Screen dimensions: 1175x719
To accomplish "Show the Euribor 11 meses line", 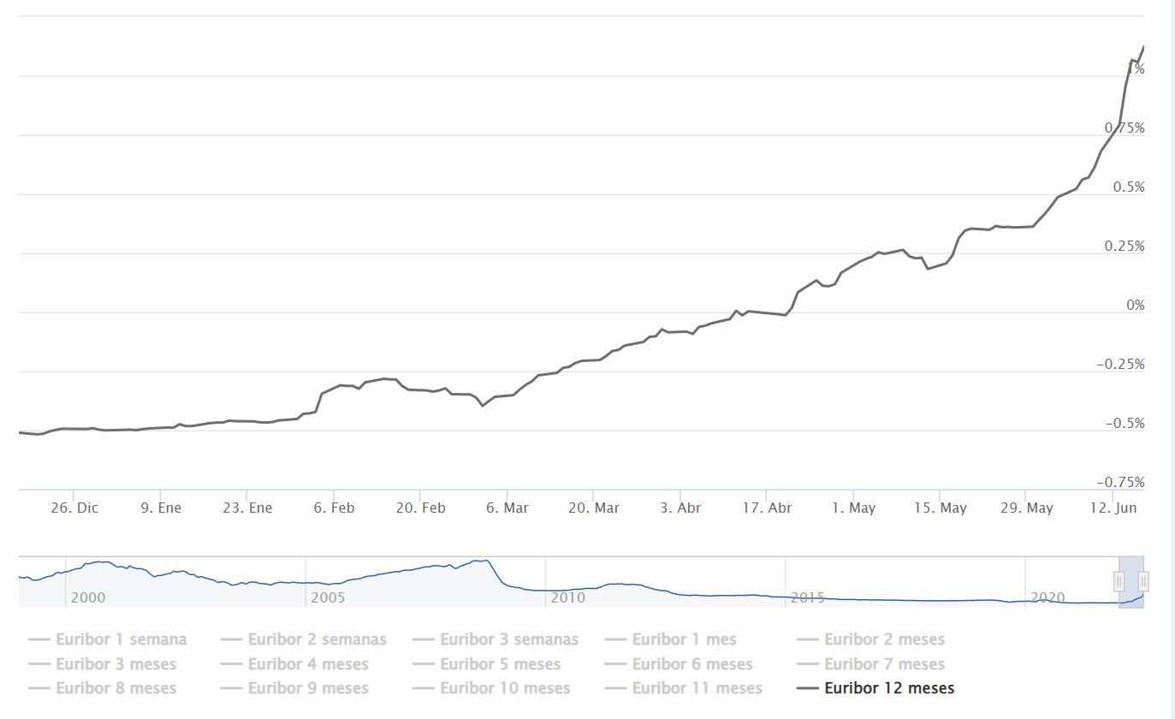I will point(697,688).
